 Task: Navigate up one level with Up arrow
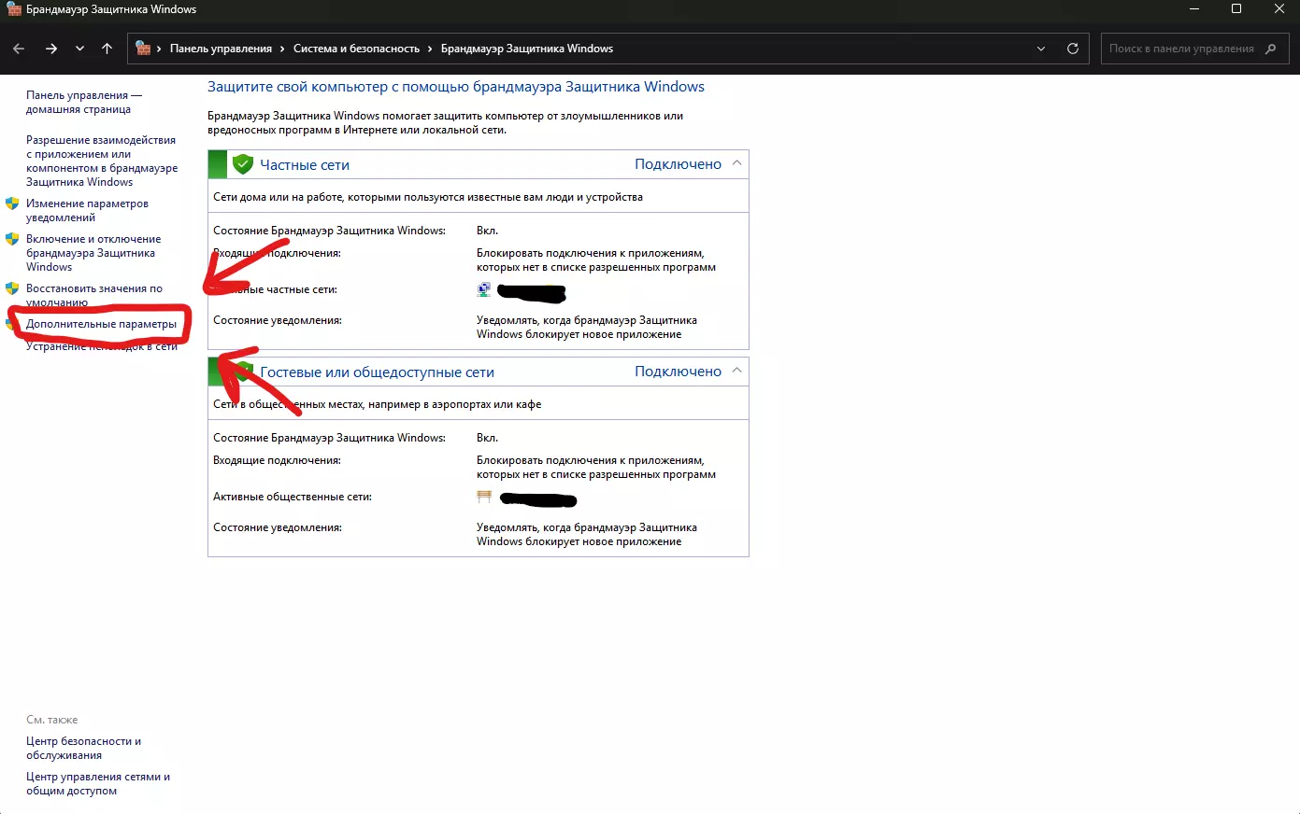point(107,49)
